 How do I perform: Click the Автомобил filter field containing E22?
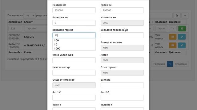(15, 28)
